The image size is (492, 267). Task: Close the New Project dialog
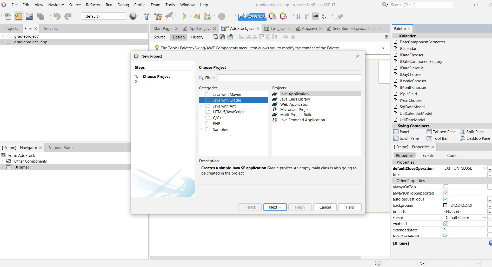coord(358,56)
